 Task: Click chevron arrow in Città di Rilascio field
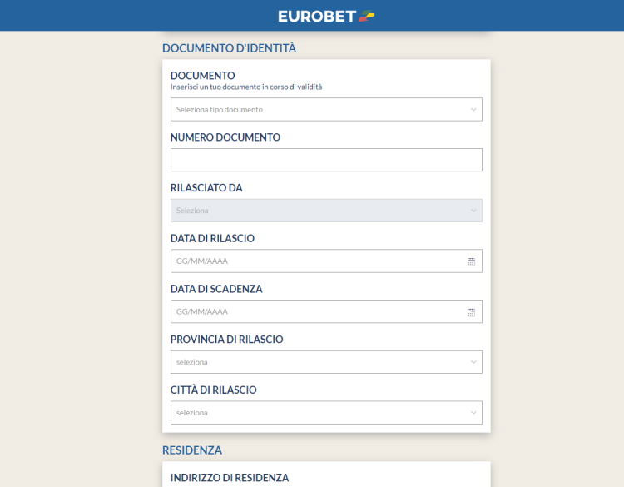pyautogui.click(x=473, y=413)
